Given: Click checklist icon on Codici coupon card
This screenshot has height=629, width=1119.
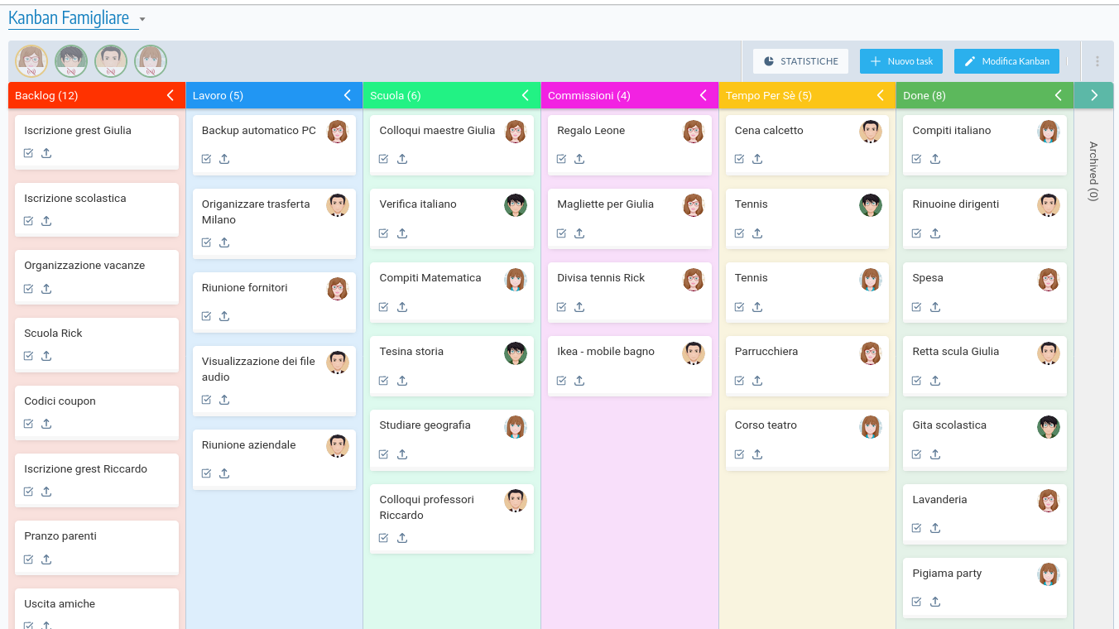Looking at the screenshot, I should [28, 424].
